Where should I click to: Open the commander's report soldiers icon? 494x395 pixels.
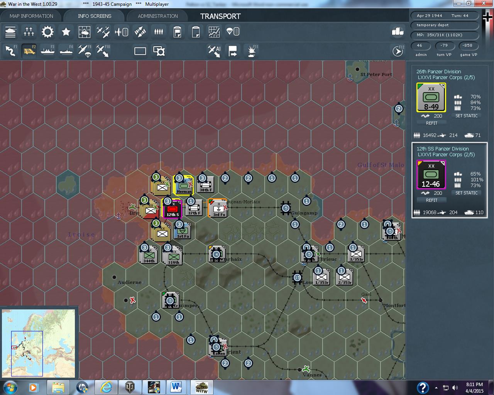[159, 32]
